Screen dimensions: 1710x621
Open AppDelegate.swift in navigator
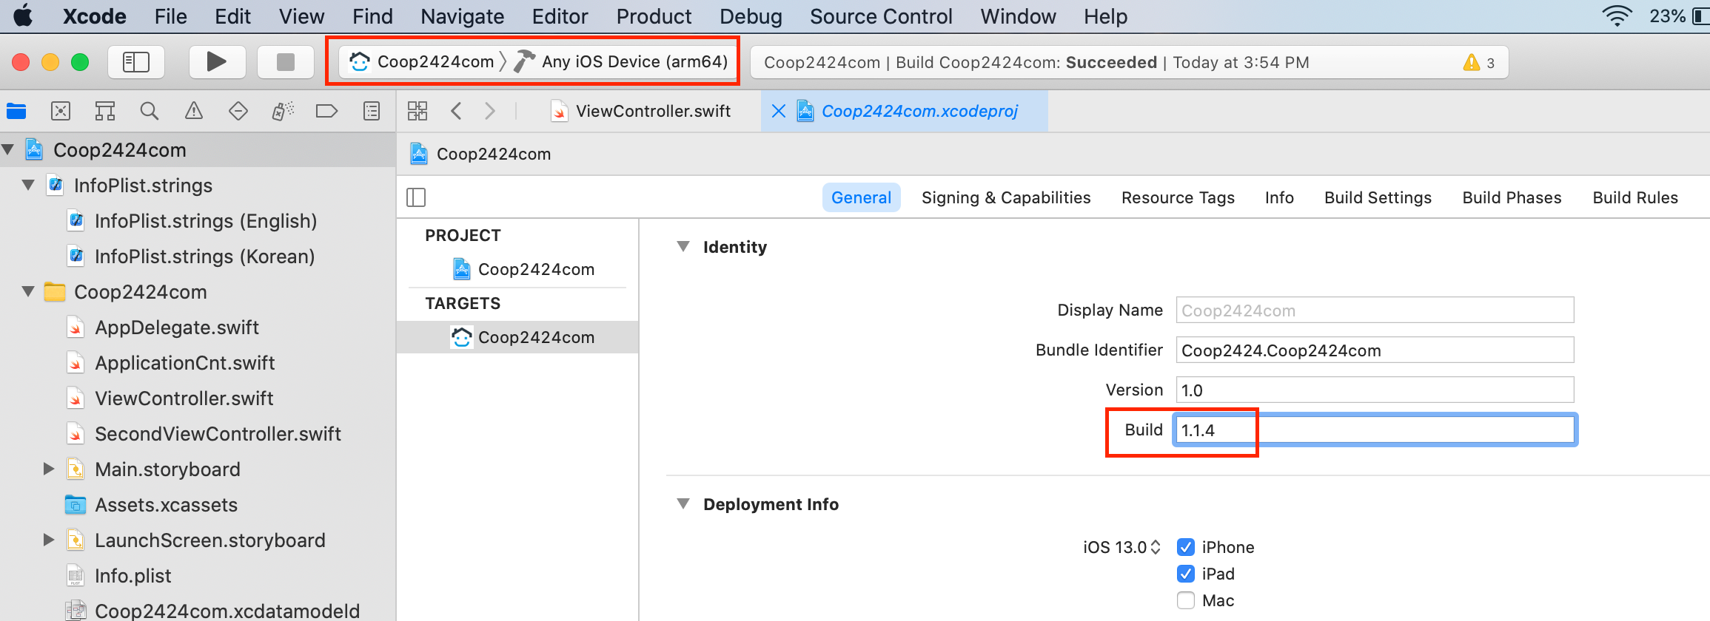pos(177,328)
